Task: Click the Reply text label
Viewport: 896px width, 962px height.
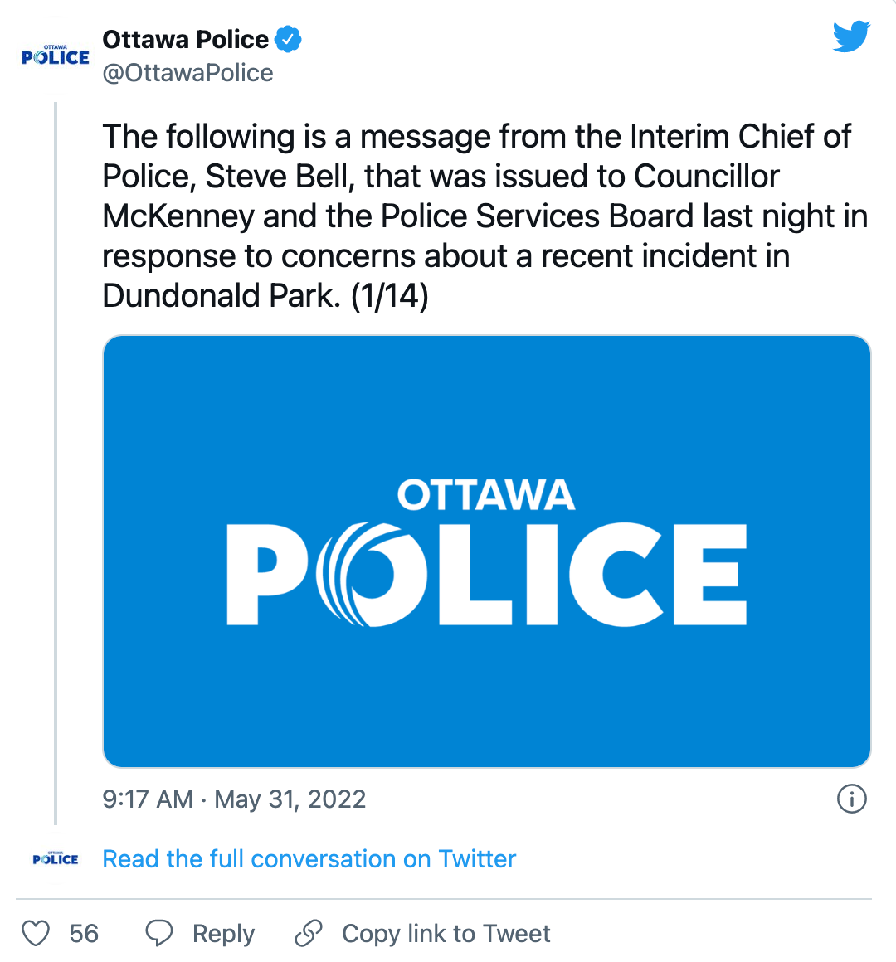Action: click(x=223, y=933)
